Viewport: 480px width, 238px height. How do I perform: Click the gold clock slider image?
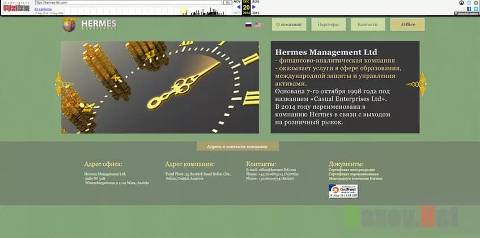click(160, 87)
